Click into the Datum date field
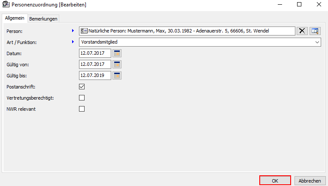328x186 pixels. click(x=95, y=53)
